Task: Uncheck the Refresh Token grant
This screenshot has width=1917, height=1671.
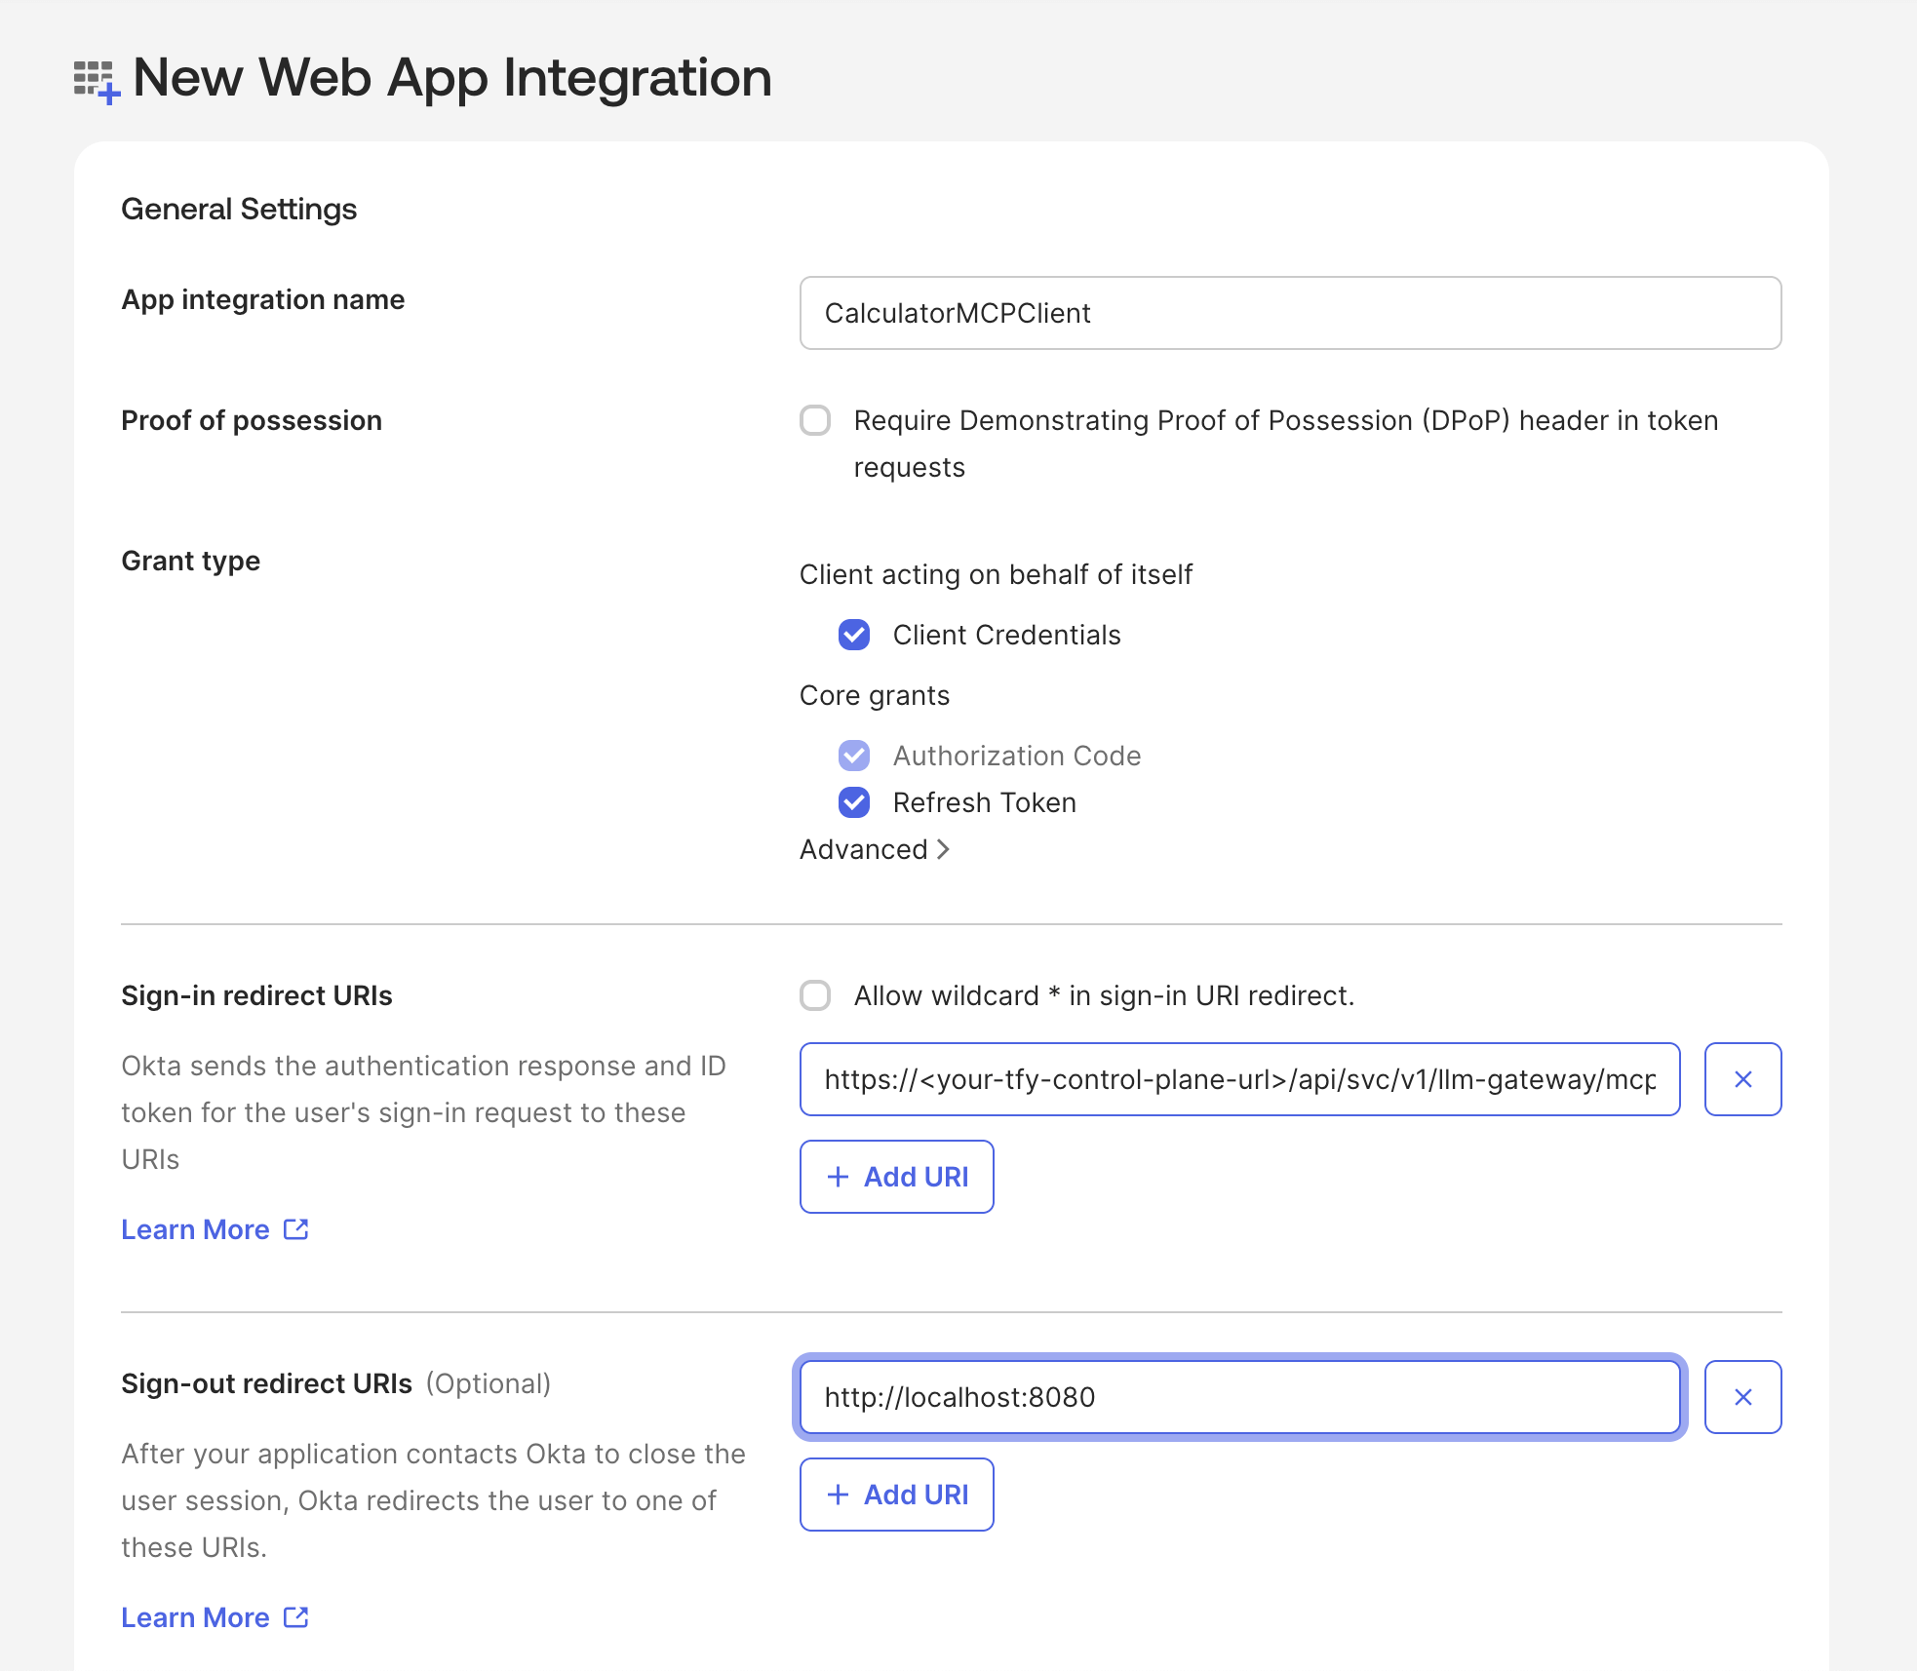Action: coord(854,802)
